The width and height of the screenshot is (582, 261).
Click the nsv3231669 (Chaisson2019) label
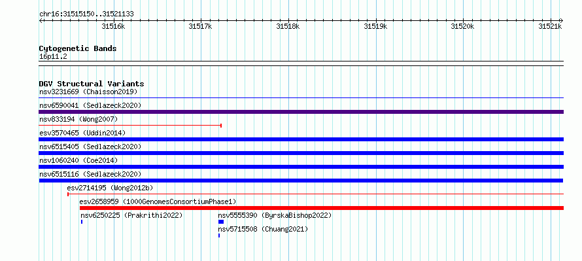tap(88, 92)
